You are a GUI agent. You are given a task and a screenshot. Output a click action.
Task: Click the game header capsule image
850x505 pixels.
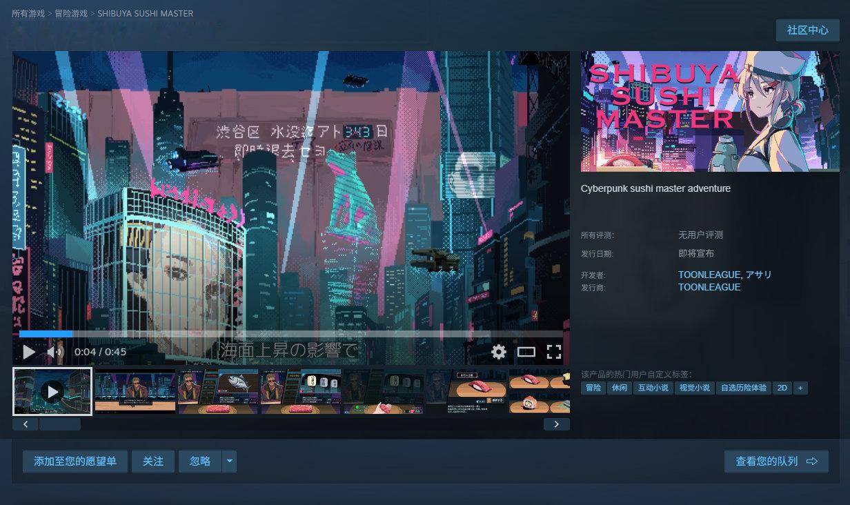click(710, 112)
